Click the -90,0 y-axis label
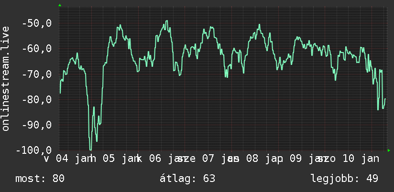The image size is (394, 192). pyautogui.click(x=37, y=125)
